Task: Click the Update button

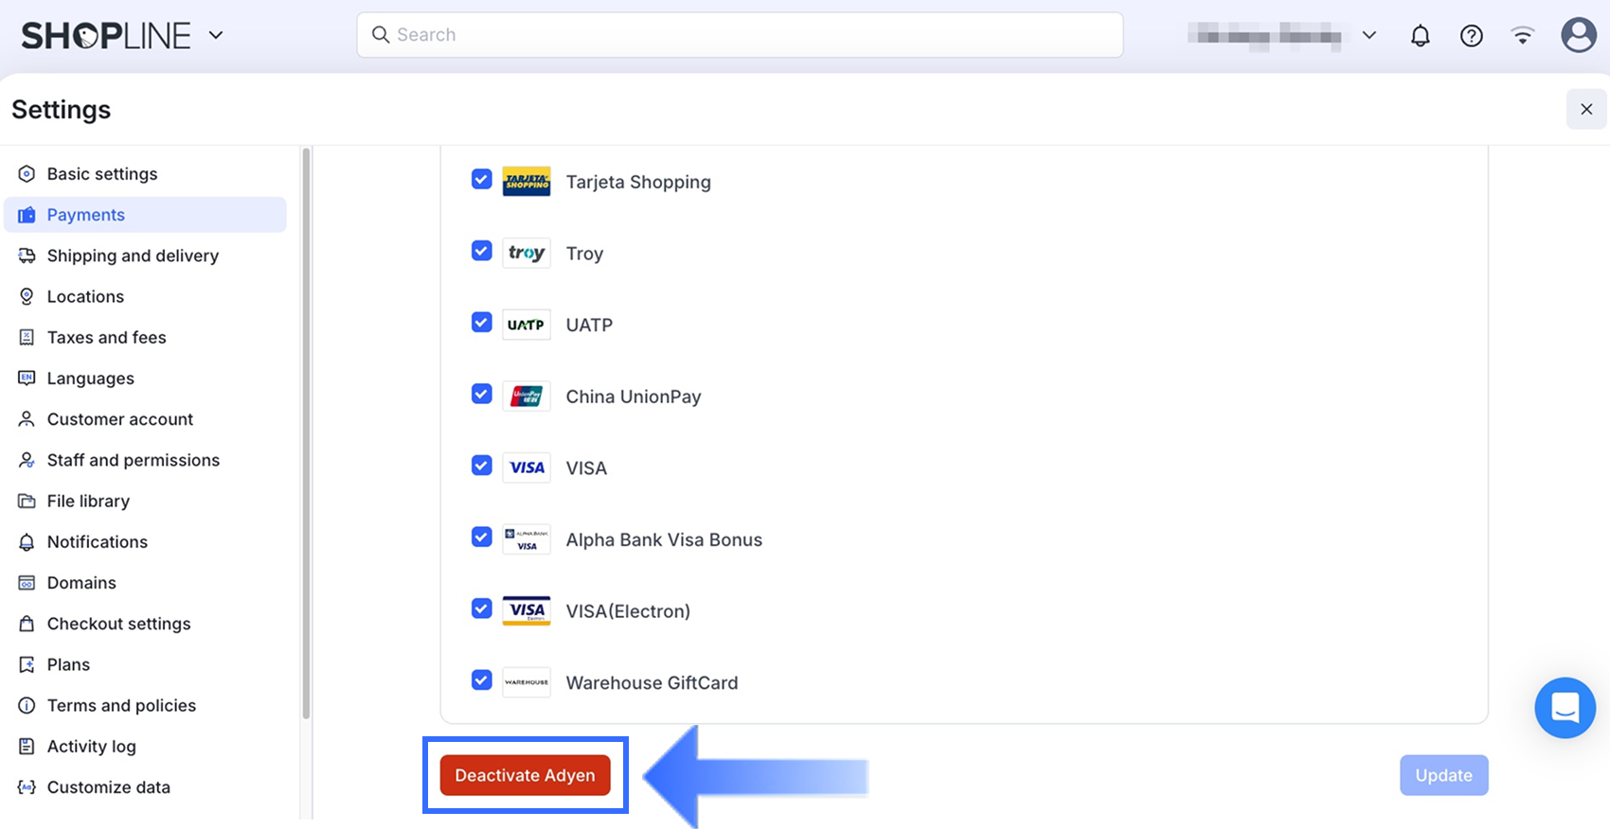Action: tap(1443, 775)
